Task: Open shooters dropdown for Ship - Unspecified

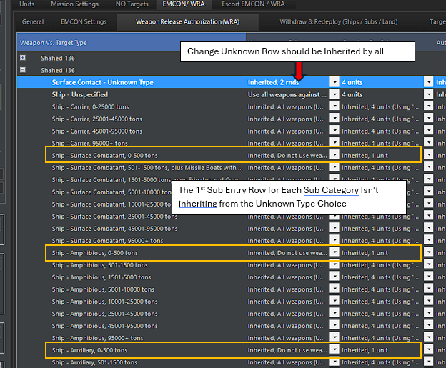Action: (429, 94)
